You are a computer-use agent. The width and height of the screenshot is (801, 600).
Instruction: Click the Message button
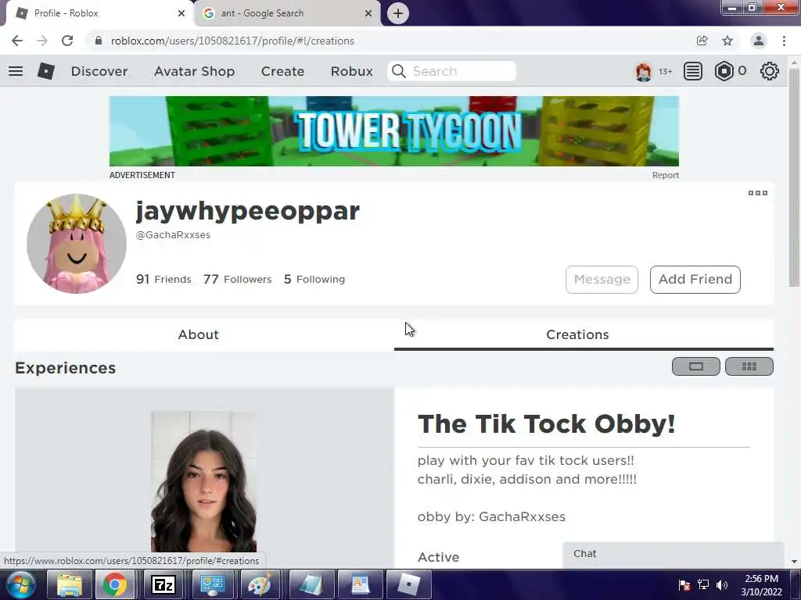[x=602, y=279]
